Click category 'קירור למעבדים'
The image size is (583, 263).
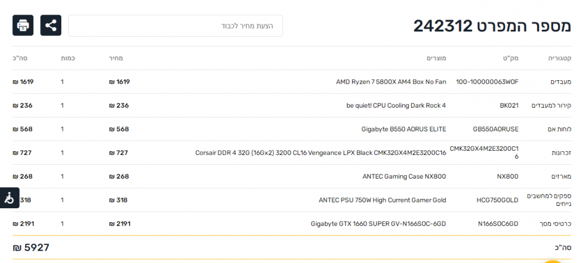(x=552, y=105)
